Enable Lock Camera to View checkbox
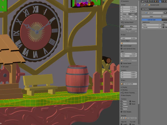Viewport: 167px width, 125px height. click(x=121, y=49)
